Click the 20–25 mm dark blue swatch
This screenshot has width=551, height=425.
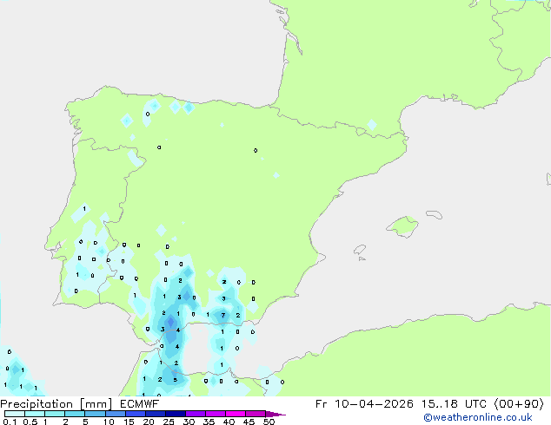coord(155,414)
